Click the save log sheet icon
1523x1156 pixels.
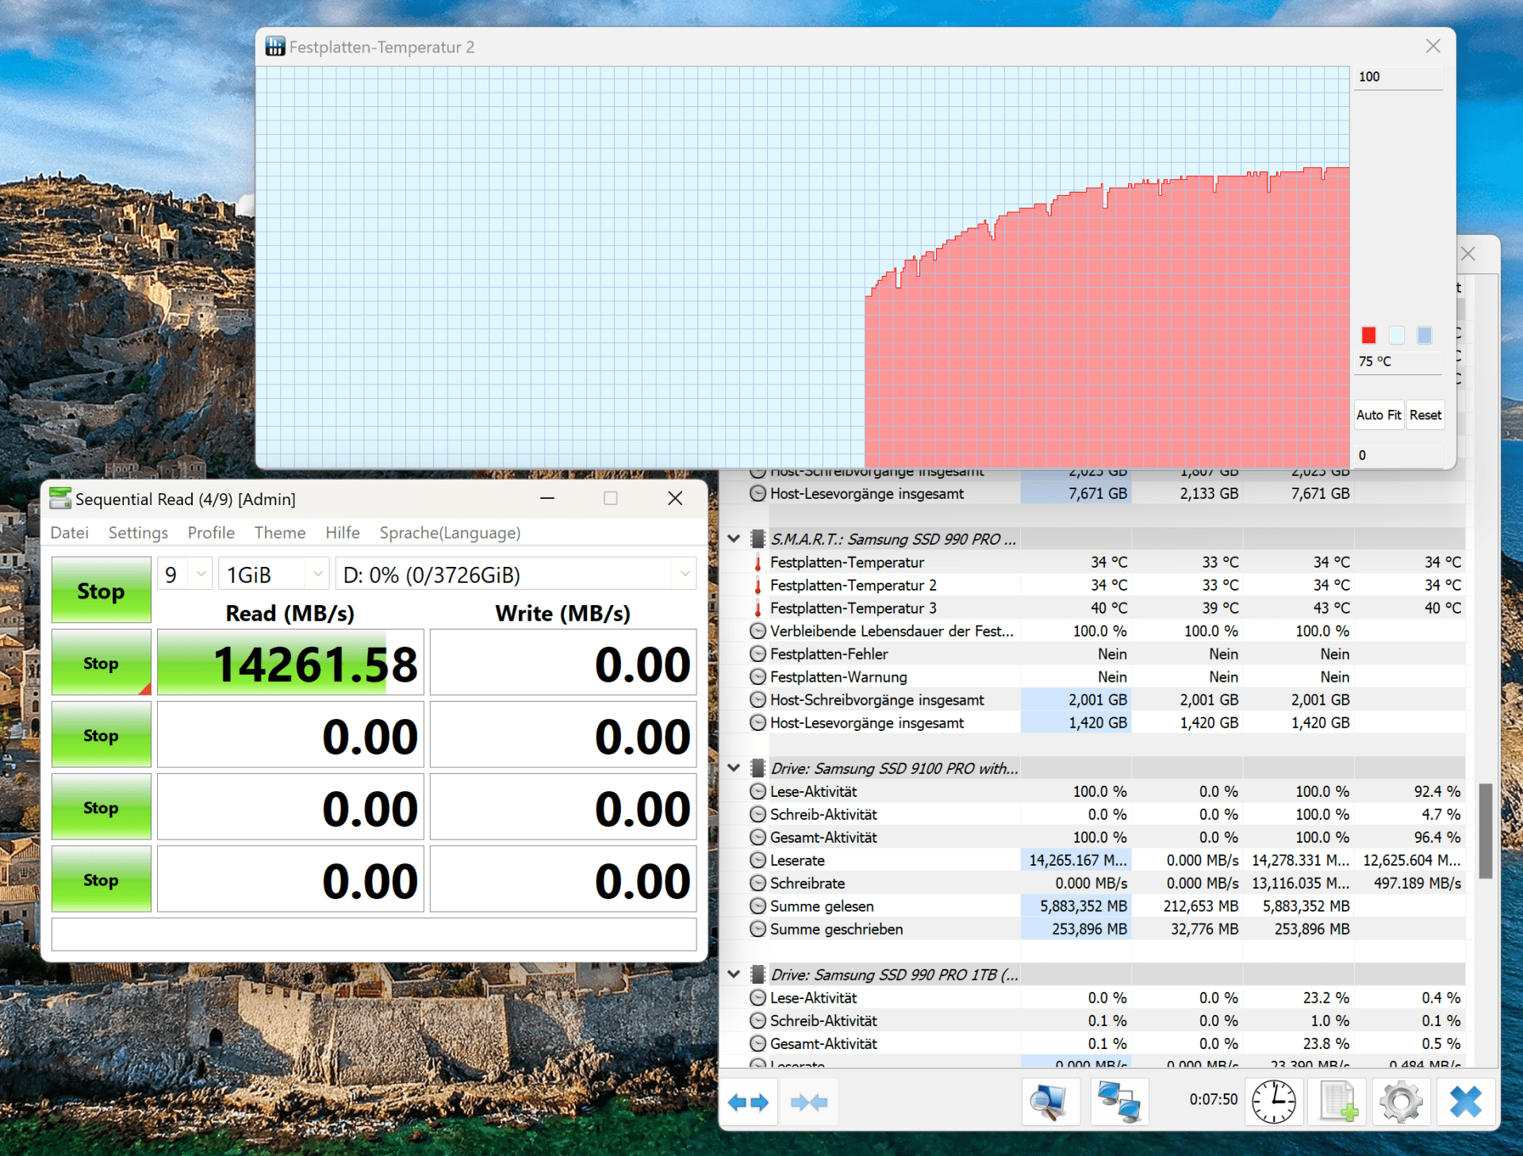tap(1338, 1102)
